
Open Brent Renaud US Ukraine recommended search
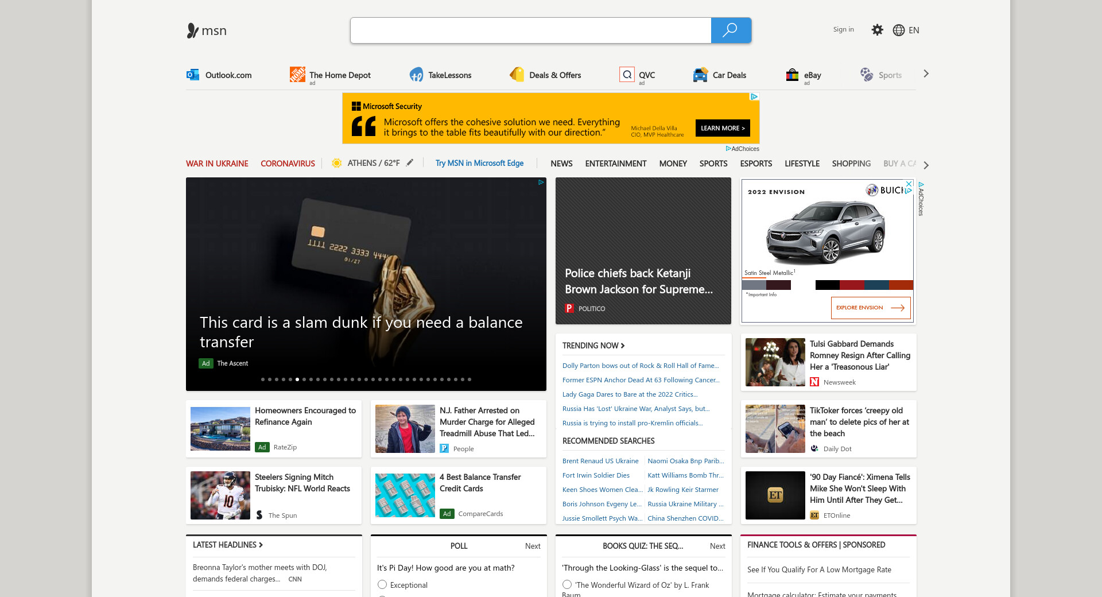coord(600,461)
